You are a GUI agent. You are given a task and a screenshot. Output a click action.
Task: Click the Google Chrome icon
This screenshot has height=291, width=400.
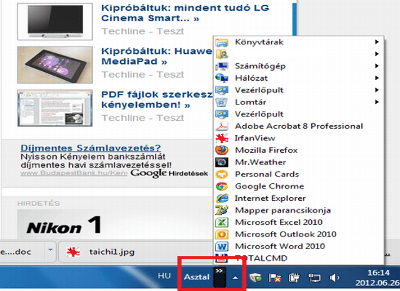[x=222, y=186]
